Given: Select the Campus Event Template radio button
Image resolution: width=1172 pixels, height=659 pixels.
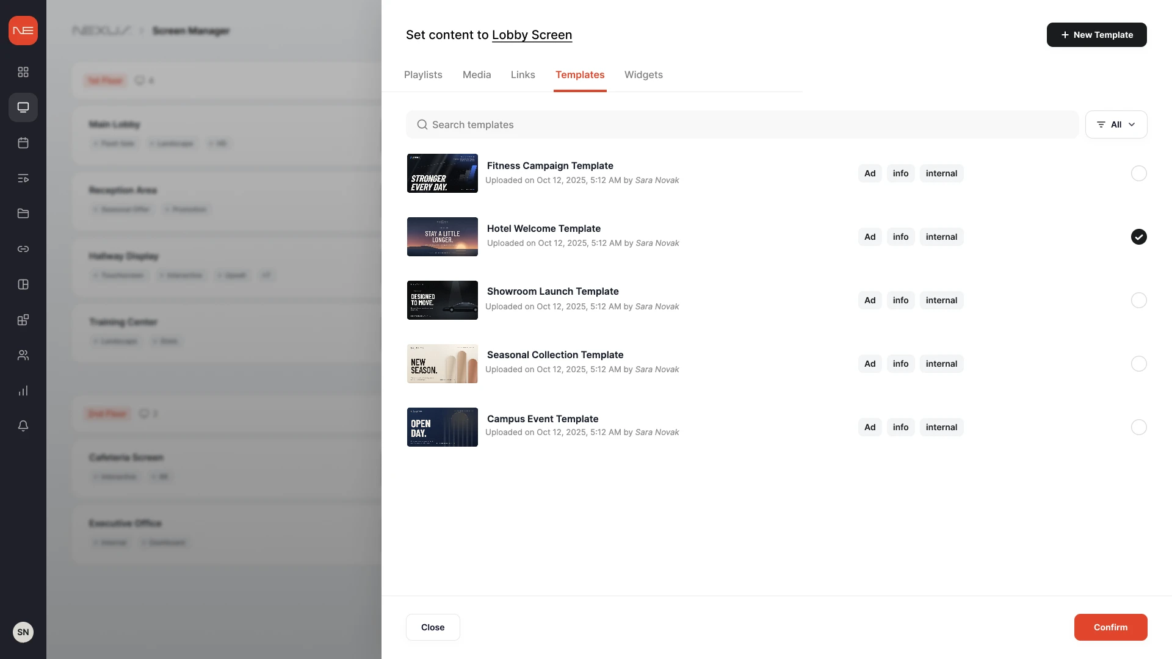Looking at the screenshot, I should tap(1138, 427).
